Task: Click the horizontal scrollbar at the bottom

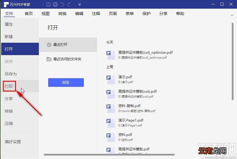Action: (x=109, y=155)
